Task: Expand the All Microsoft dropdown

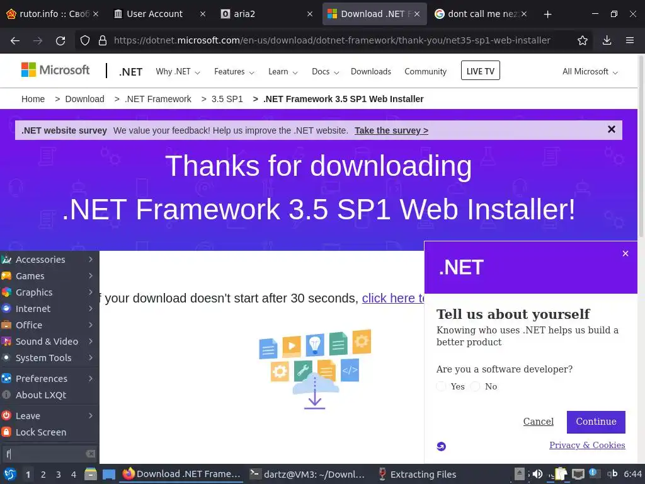Action: point(590,72)
